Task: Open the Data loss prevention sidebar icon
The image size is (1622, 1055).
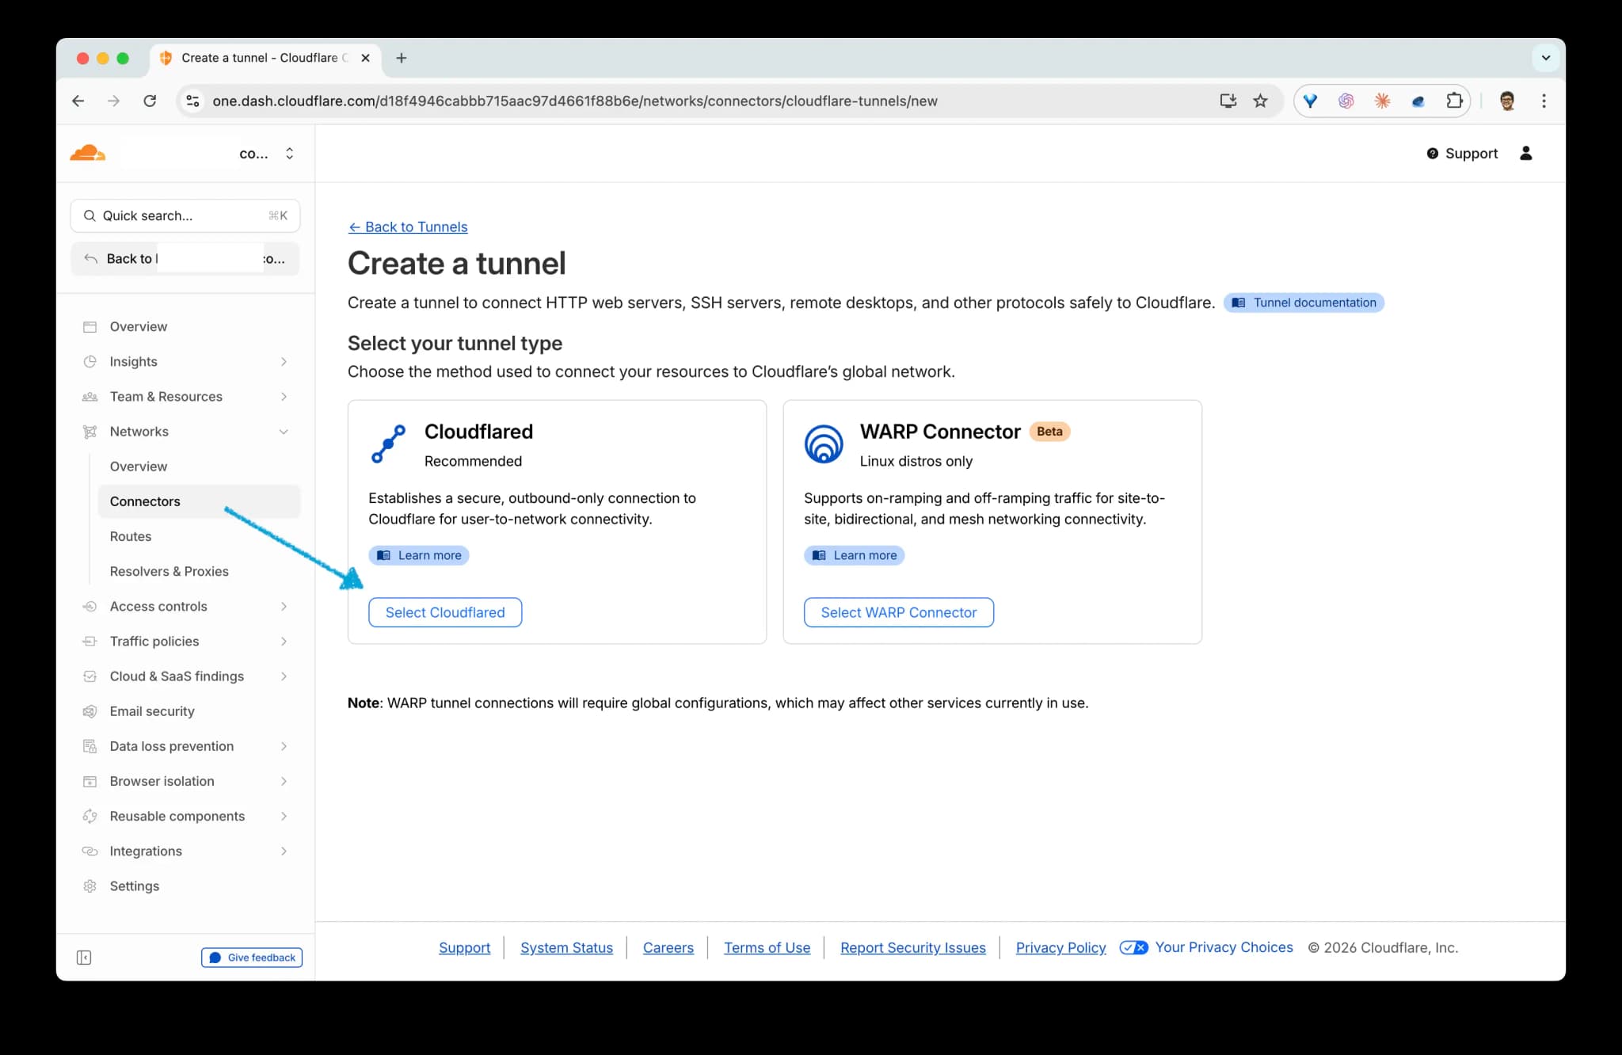Action: point(89,746)
